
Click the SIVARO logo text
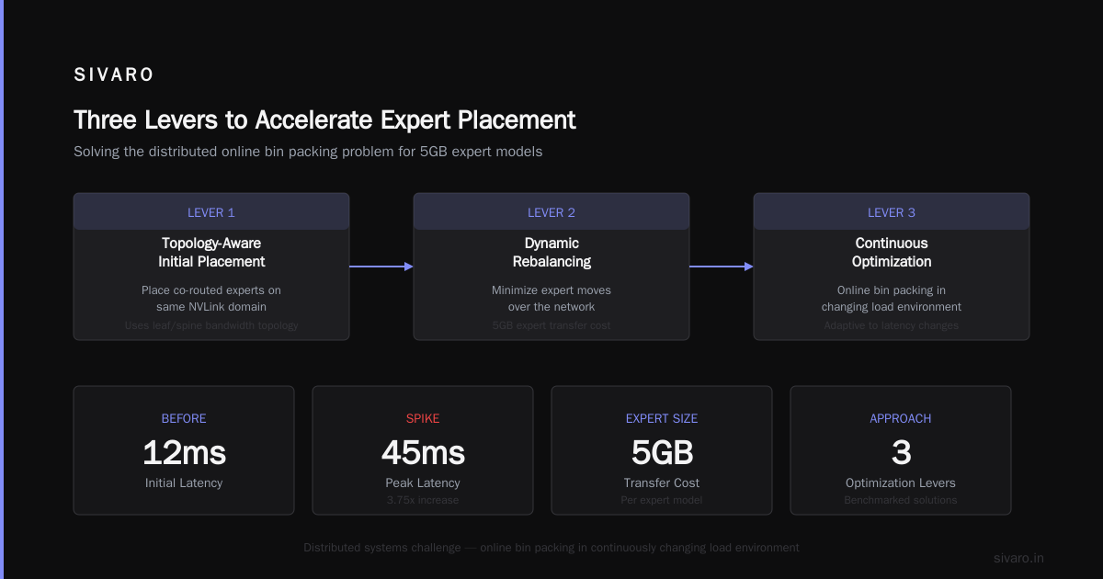(114, 75)
